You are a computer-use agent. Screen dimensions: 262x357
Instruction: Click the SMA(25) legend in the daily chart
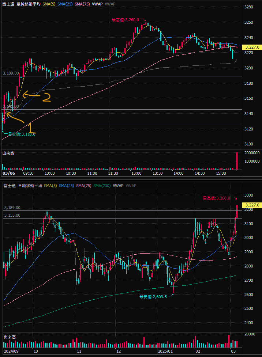(x=66, y=186)
